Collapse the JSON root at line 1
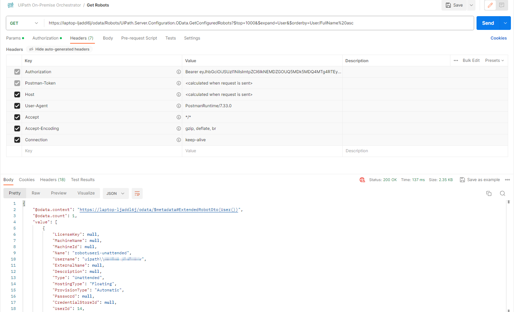The height and width of the screenshot is (312, 514). coord(24,203)
